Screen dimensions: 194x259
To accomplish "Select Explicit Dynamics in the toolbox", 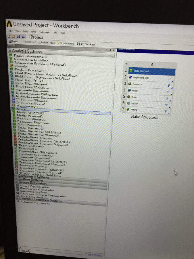I will pos(29,70).
